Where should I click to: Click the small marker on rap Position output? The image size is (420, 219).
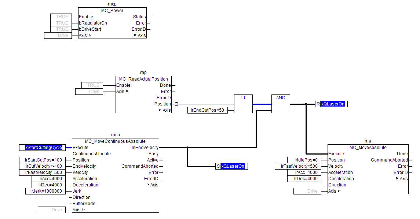coord(177,104)
